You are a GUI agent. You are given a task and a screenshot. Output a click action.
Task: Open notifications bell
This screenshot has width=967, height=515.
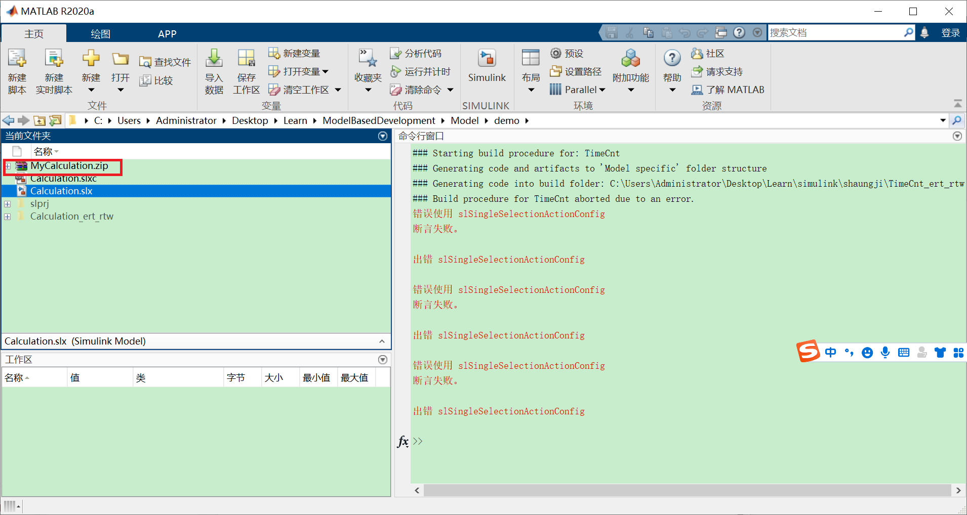point(924,33)
